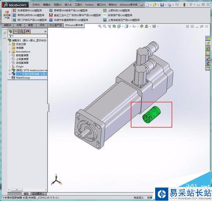Image resolution: width=212 pixels, height=201 pixels.
Task: Click the Hide/Show Items glasses icon
Action: tap(134, 26)
